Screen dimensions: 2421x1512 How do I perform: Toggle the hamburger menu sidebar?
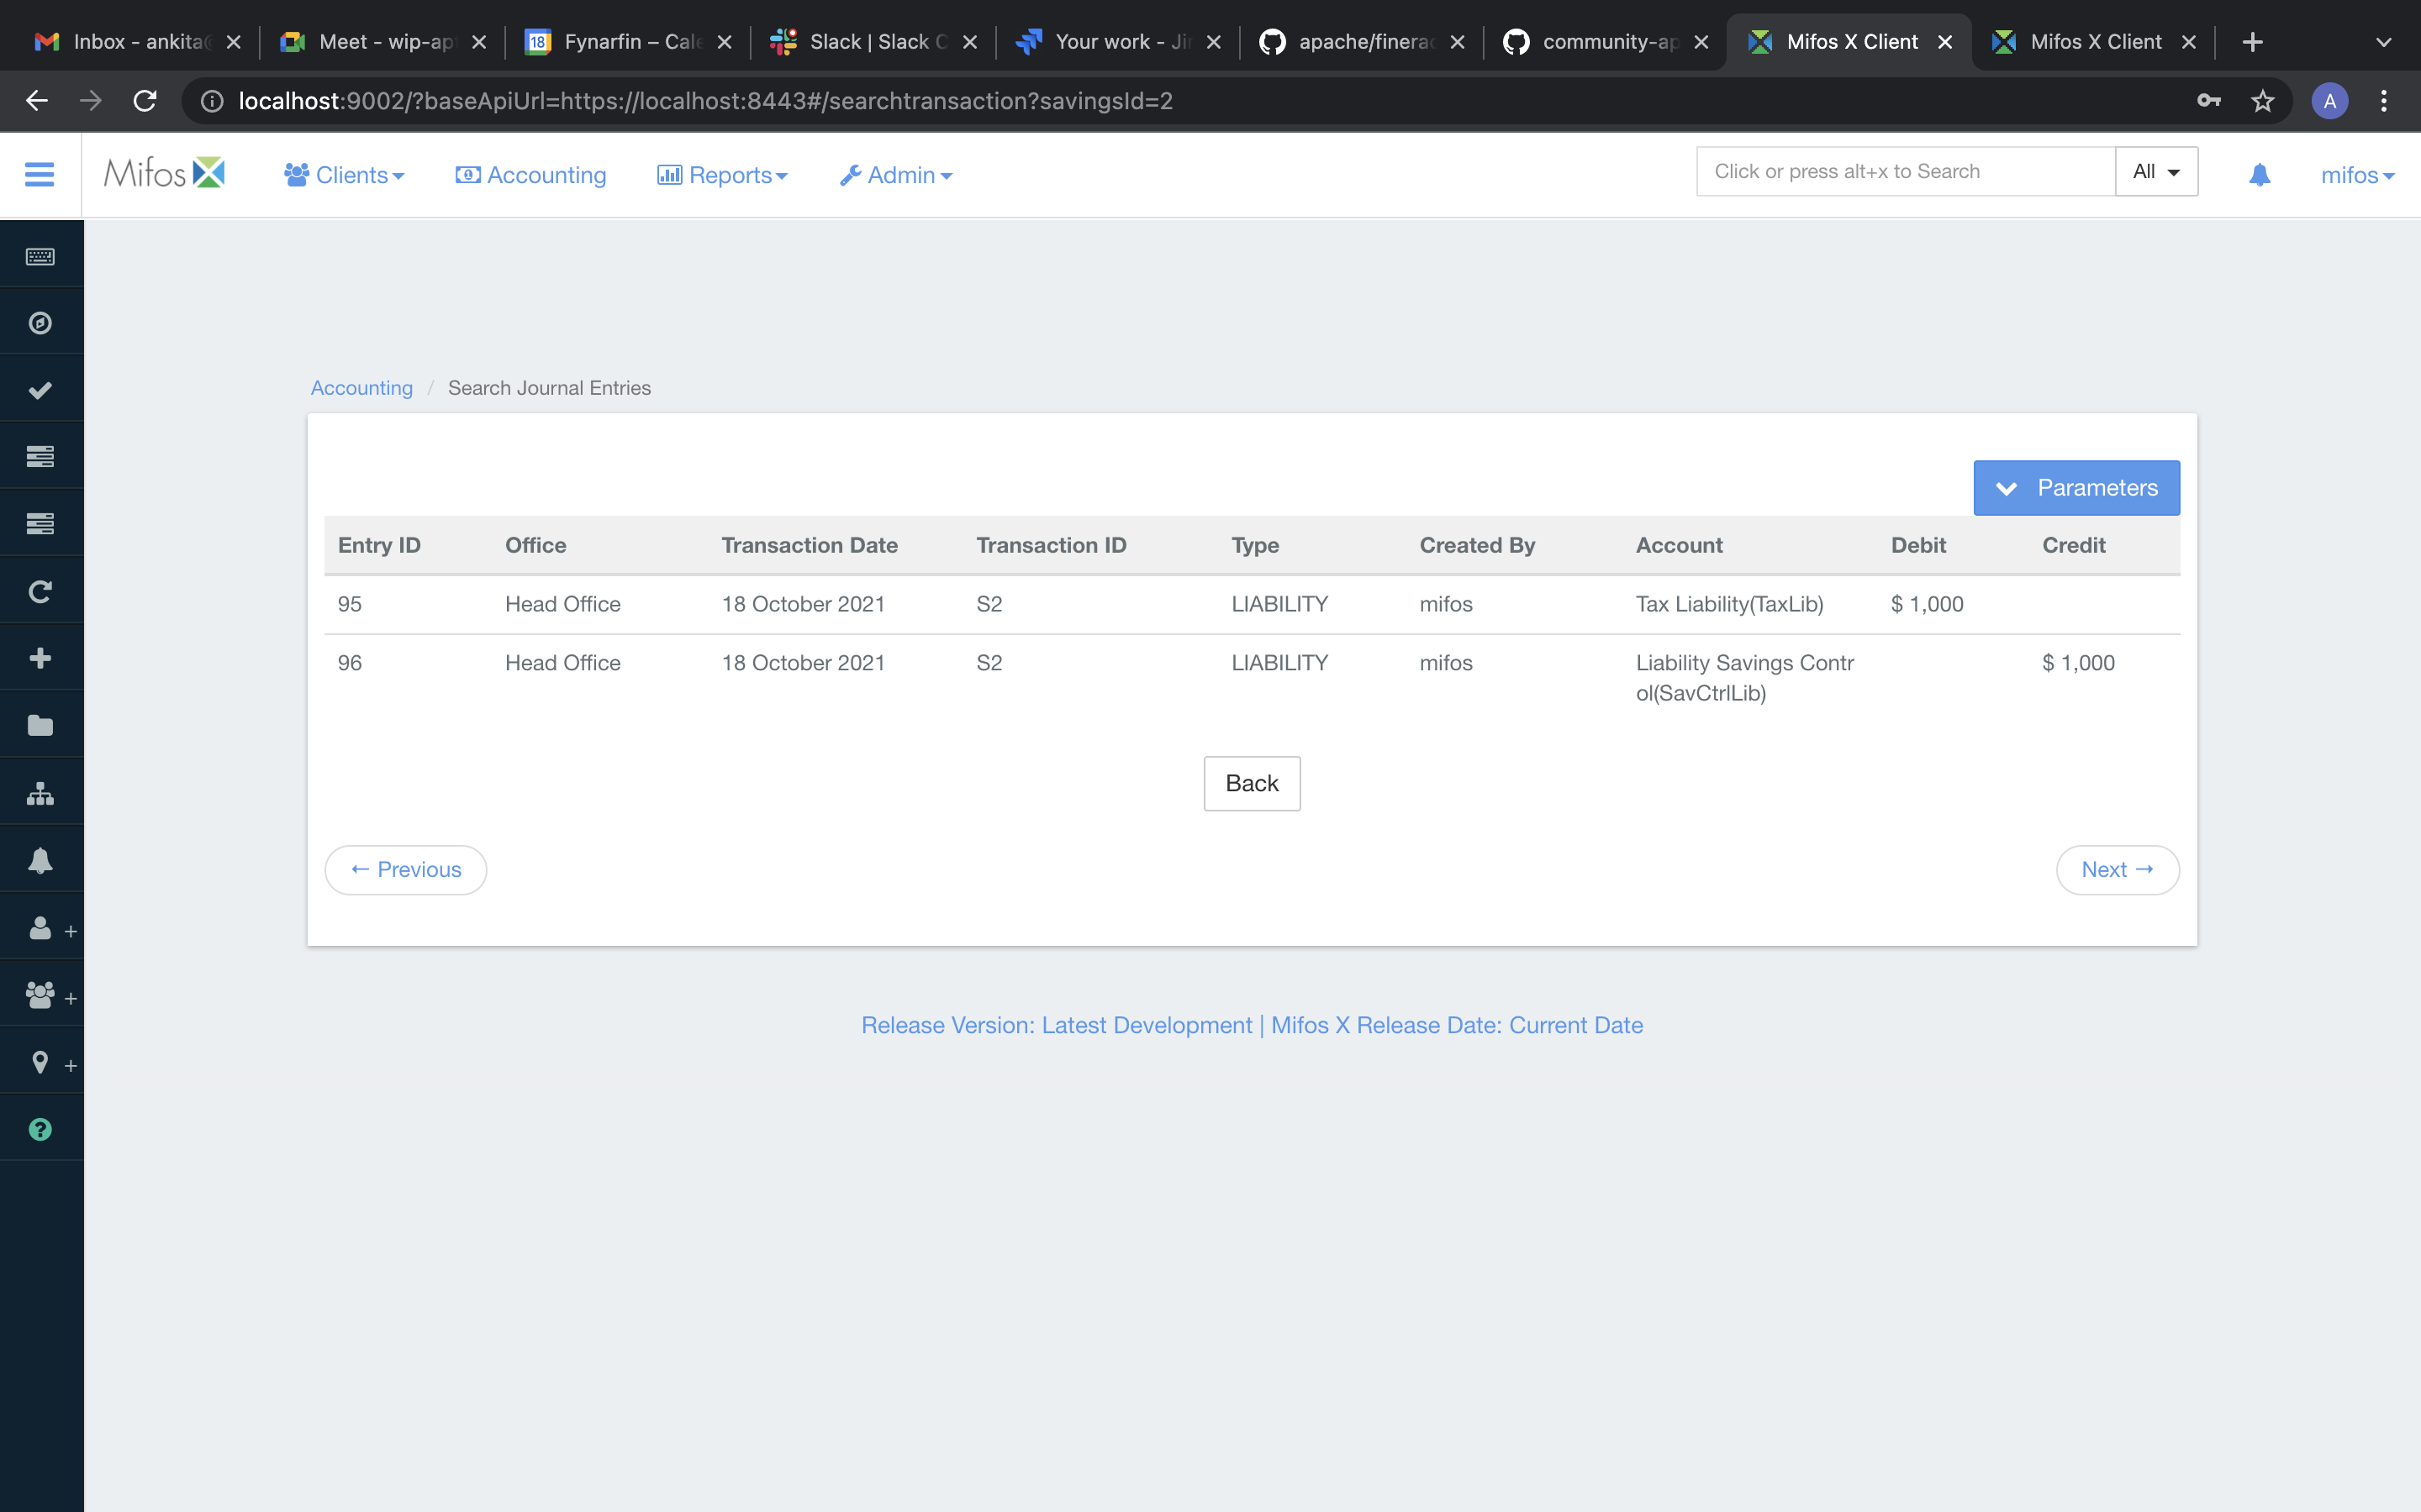[x=39, y=175]
